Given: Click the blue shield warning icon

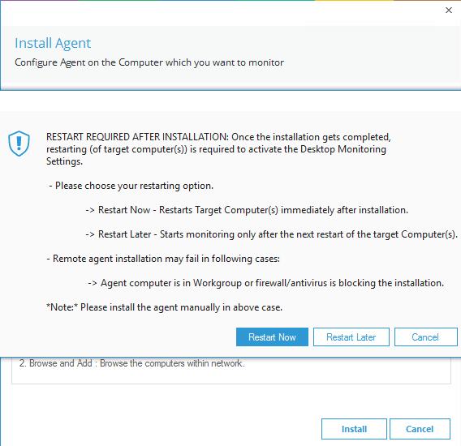Looking at the screenshot, I should point(19,144).
